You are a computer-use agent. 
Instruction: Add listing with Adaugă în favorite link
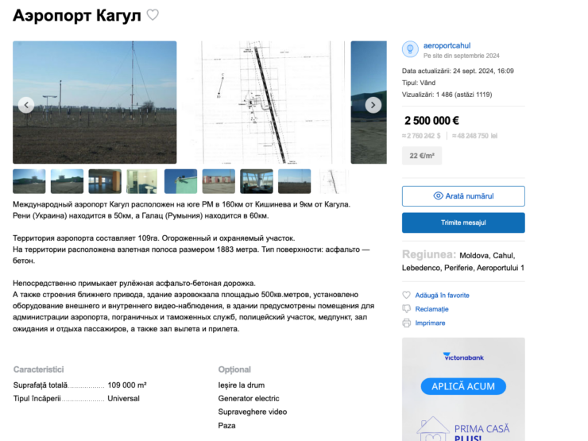442,295
